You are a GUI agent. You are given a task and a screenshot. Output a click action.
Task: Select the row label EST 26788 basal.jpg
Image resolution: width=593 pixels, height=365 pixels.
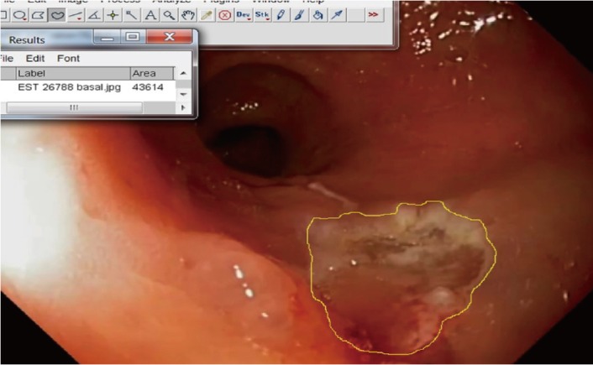point(70,87)
